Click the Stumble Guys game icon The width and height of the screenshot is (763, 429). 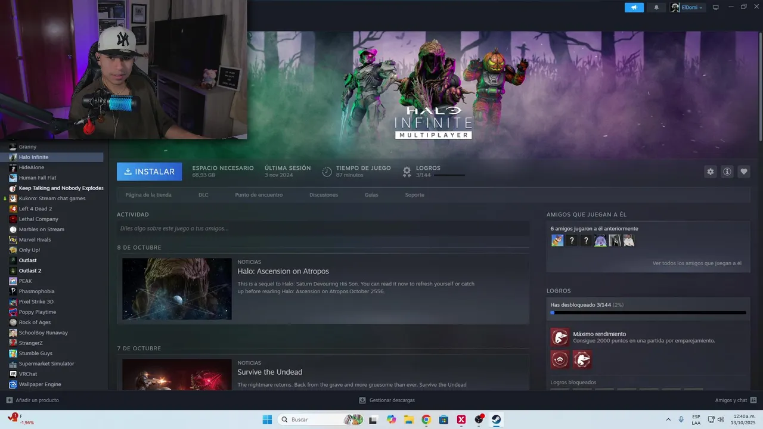[x=13, y=353]
